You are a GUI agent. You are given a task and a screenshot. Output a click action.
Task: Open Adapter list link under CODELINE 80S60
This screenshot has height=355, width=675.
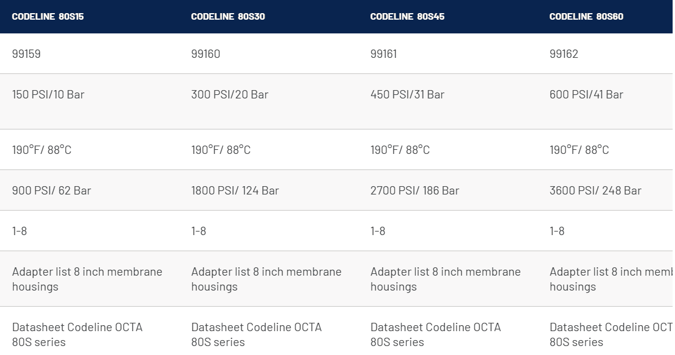611,279
